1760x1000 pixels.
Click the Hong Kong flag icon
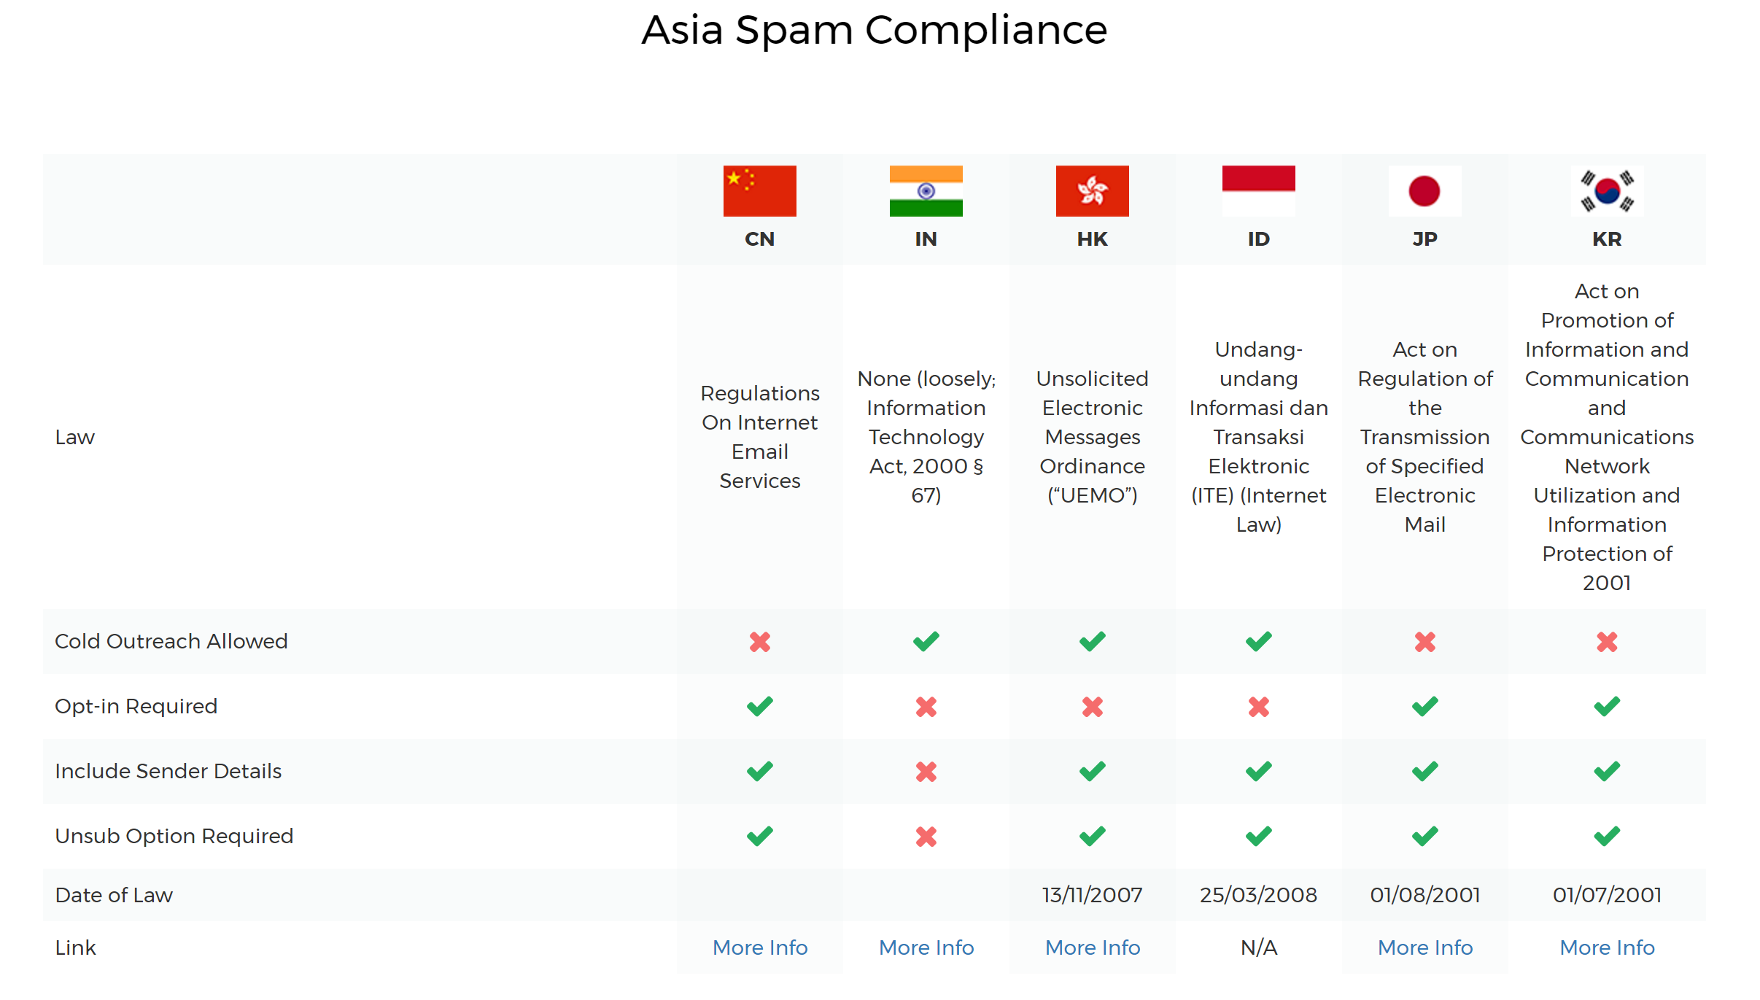pyautogui.click(x=1092, y=191)
